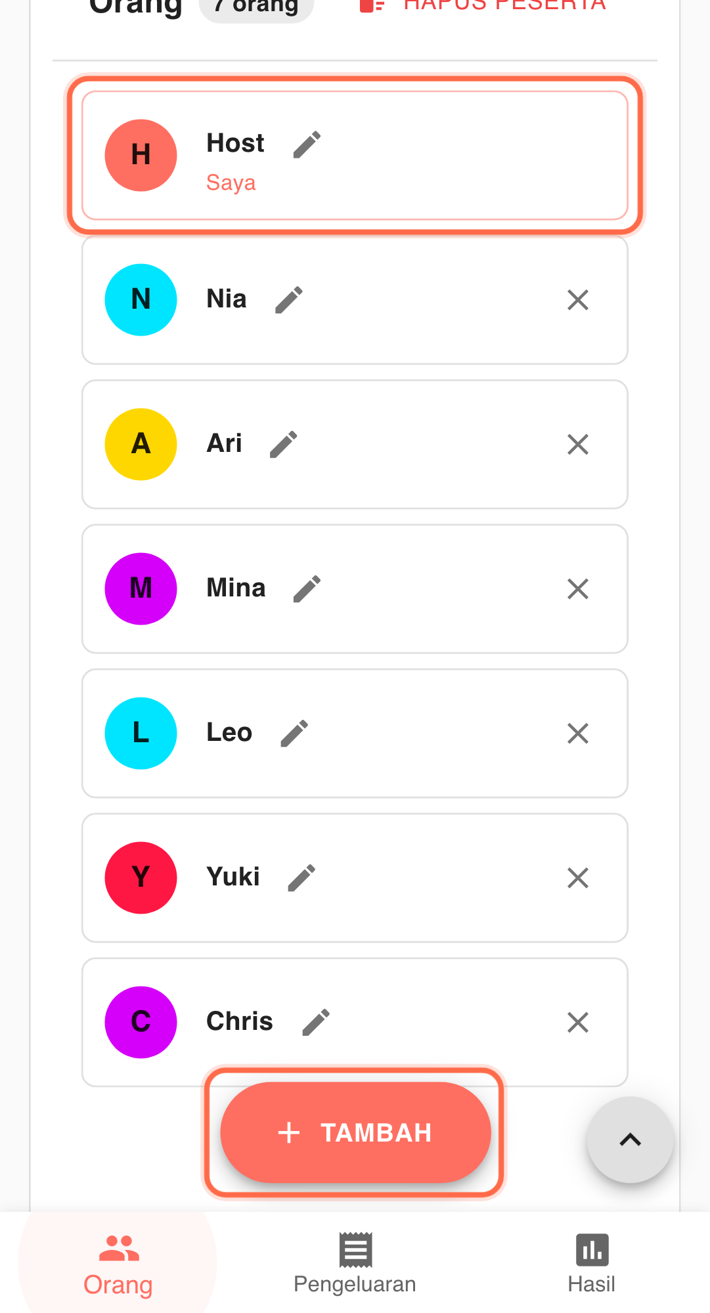Click the pencil icon next to Nia
This screenshot has width=710, height=1313.
(x=289, y=300)
